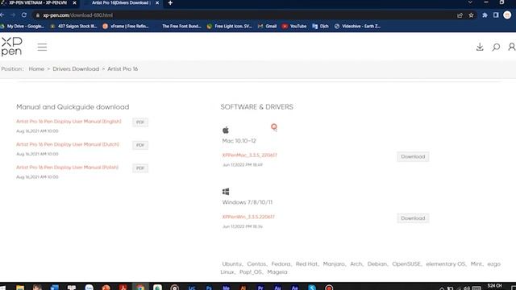Viewport: 516px width, 290px height.
Task: Open the share page icon in address bar
Action: click(460, 15)
